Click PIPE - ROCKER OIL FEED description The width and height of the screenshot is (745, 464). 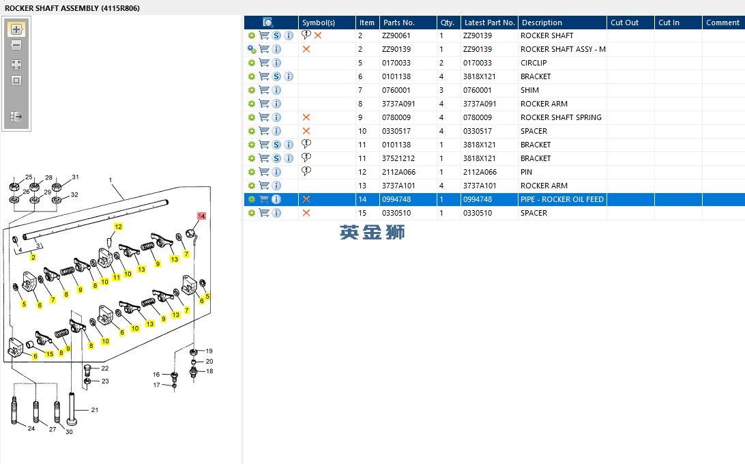562,199
